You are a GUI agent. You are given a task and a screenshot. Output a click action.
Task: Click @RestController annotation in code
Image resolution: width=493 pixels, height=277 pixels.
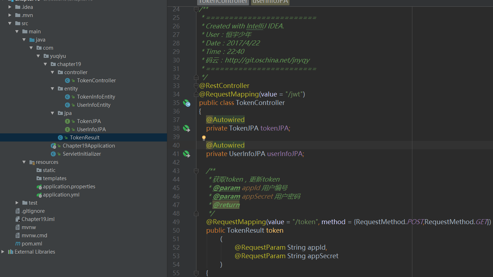[224, 86]
